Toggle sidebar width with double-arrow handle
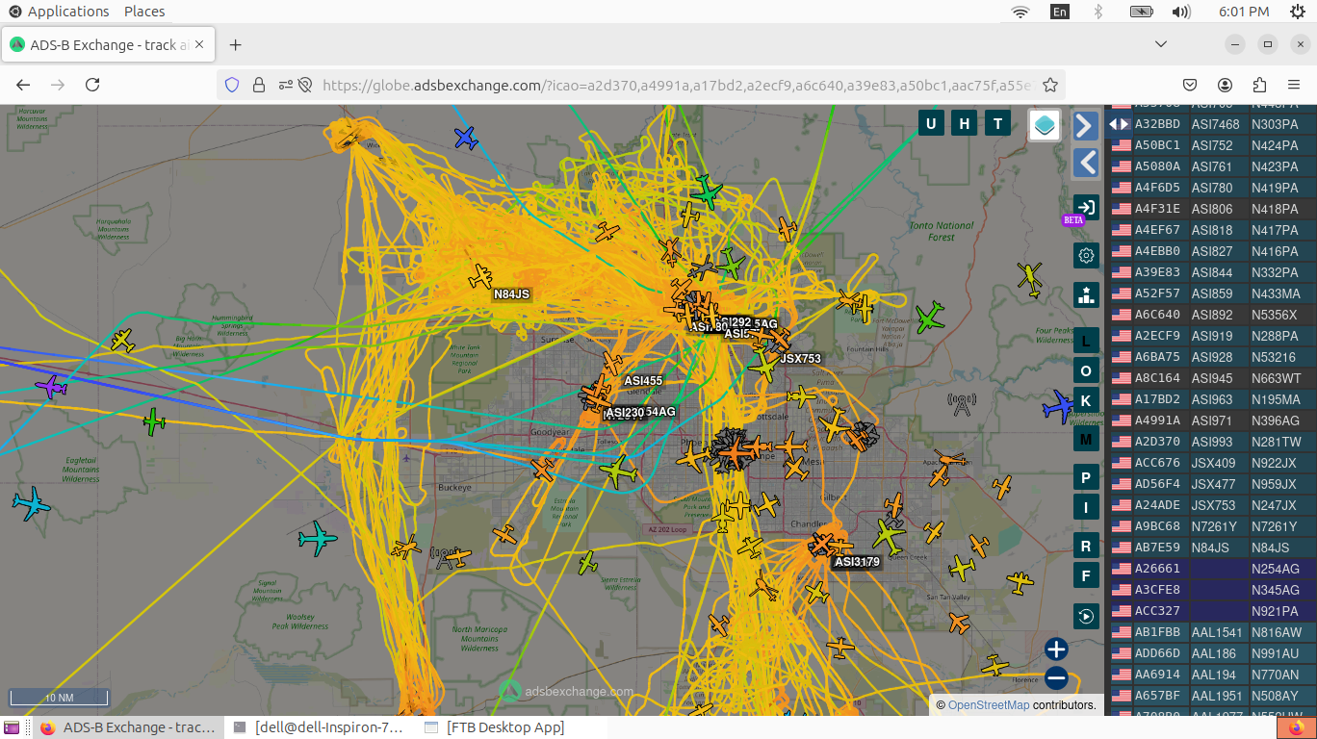The height and width of the screenshot is (739, 1317). [x=1119, y=124]
